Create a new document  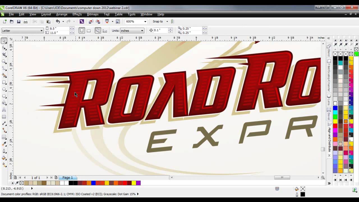[4, 21]
